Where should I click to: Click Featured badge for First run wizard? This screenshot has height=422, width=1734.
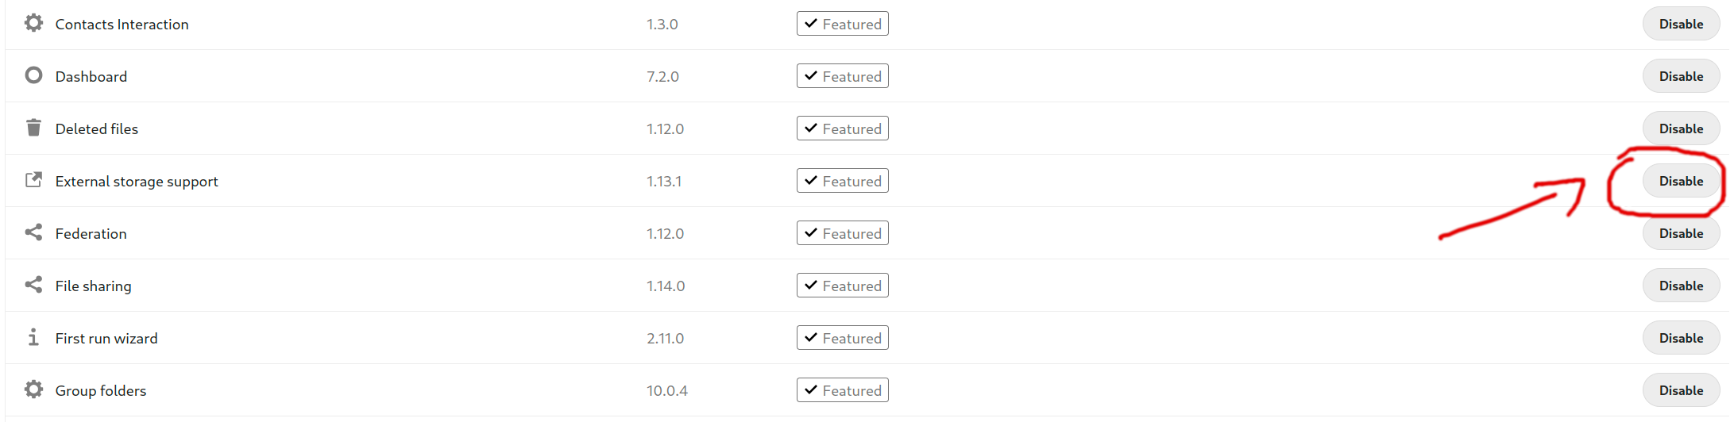842,338
